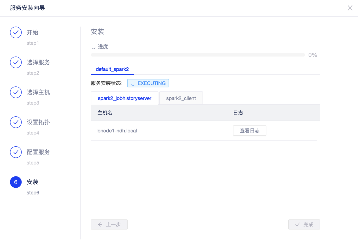Switch to spark2_jobhistoryserver tab
Image resolution: width=358 pixels, height=249 pixels.
125,98
